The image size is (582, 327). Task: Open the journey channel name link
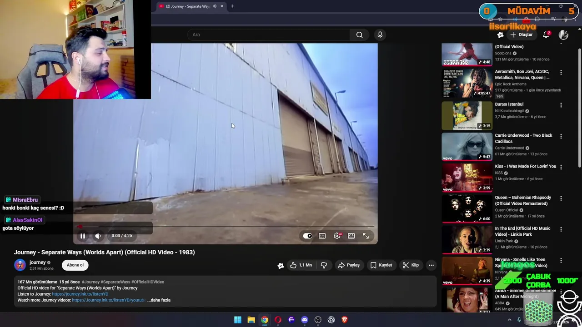[38, 263]
